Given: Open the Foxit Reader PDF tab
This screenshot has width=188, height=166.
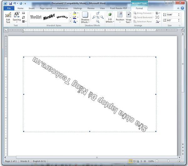Looking at the screenshot, I should 118,8.
